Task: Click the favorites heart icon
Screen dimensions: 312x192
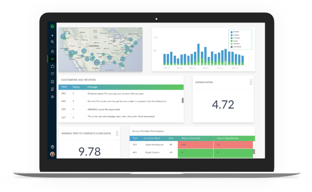Action: point(52,74)
